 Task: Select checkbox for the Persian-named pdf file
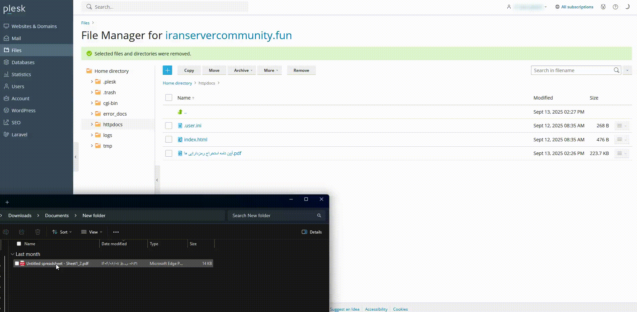pyautogui.click(x=169, y=153)
